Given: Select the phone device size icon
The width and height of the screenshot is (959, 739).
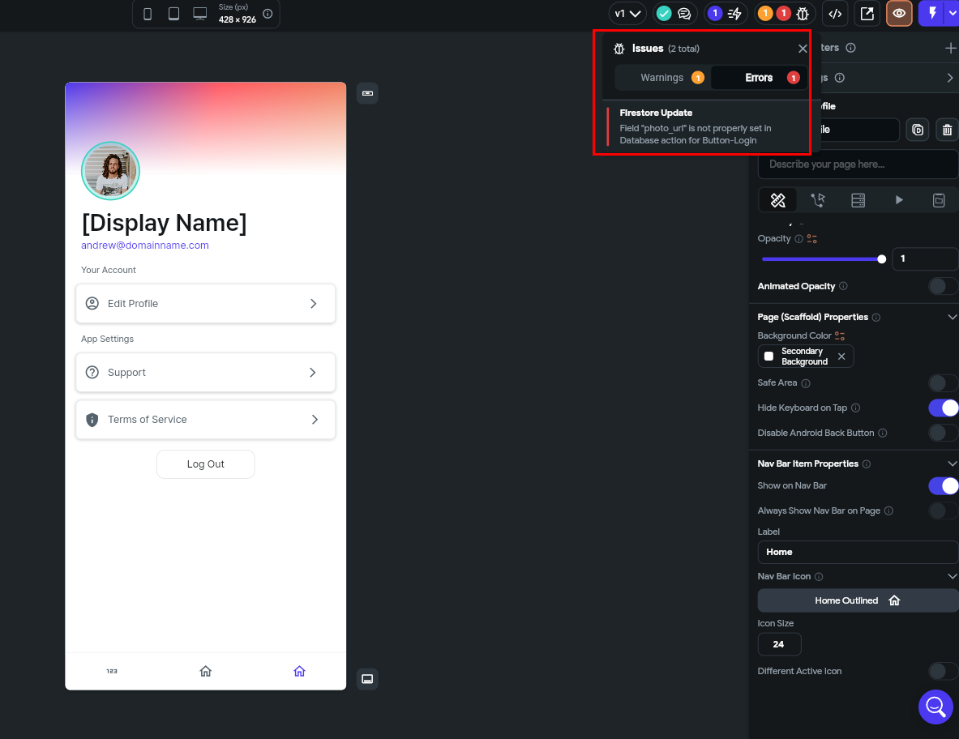Looking at the screenshot, I should [148, 14].
